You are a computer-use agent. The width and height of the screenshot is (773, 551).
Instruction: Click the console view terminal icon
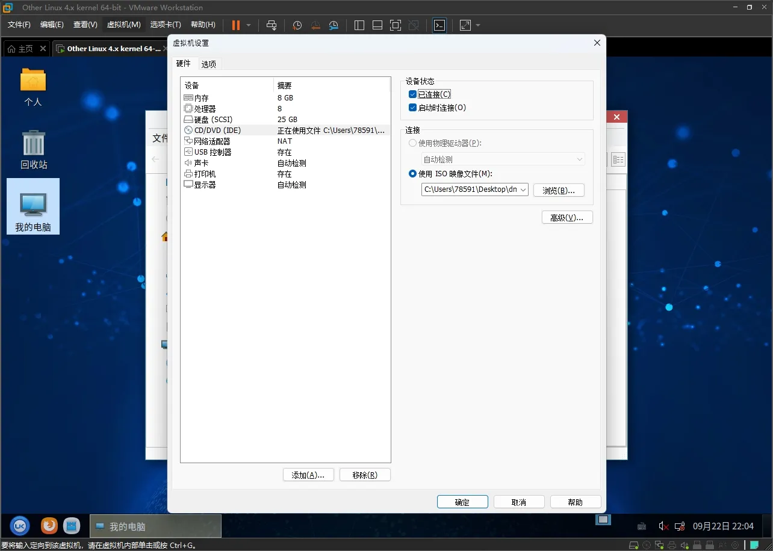coord(439,25)
